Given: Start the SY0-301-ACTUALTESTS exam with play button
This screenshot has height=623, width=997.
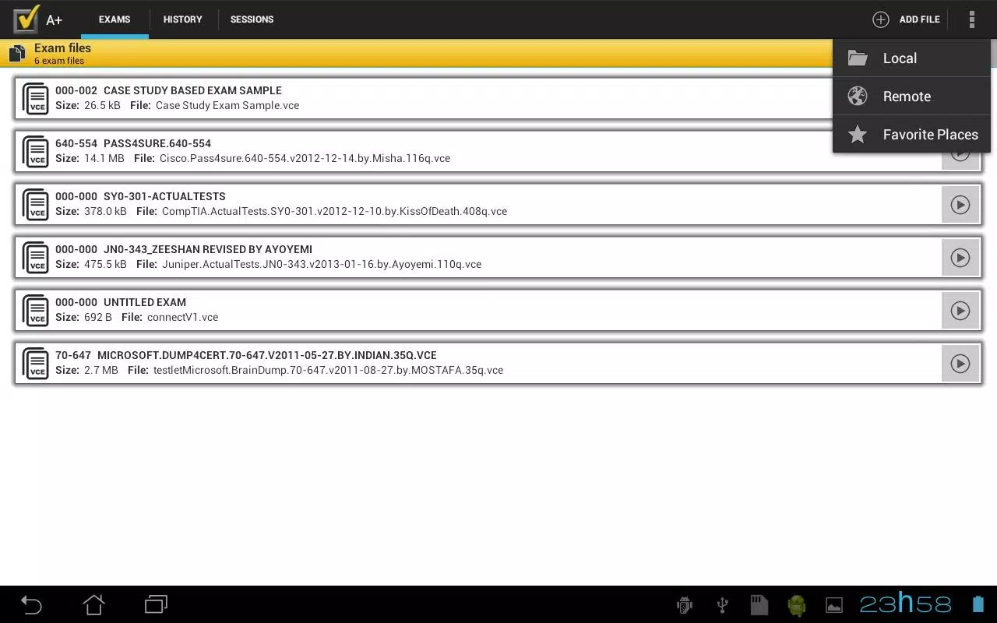Looking at the screenshot, I should [960, 205].
